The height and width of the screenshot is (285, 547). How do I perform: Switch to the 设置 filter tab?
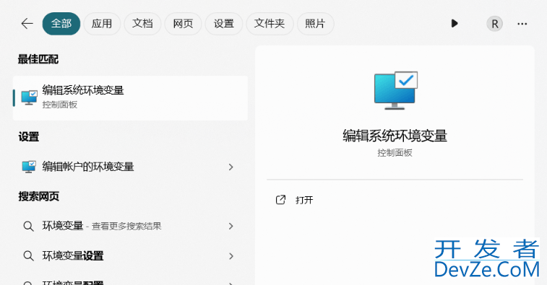tap(223, 24)
